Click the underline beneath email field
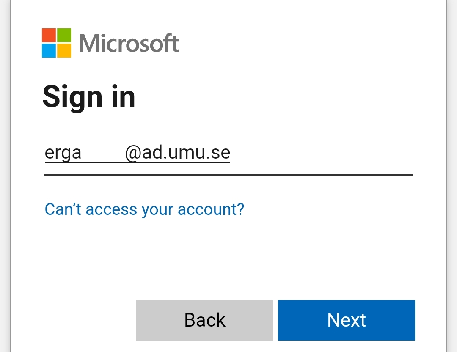This screenshot has width=457, height=352. click(228, 175)
